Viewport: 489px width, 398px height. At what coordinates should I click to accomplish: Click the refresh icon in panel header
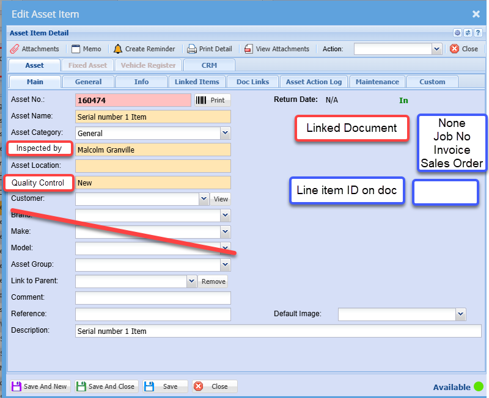pos(468,33)
